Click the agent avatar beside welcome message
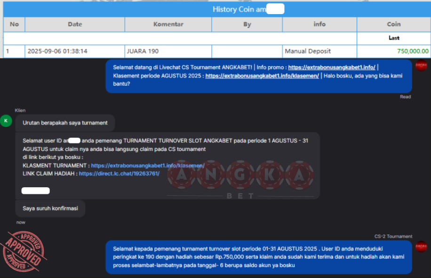 pos(421,65)
